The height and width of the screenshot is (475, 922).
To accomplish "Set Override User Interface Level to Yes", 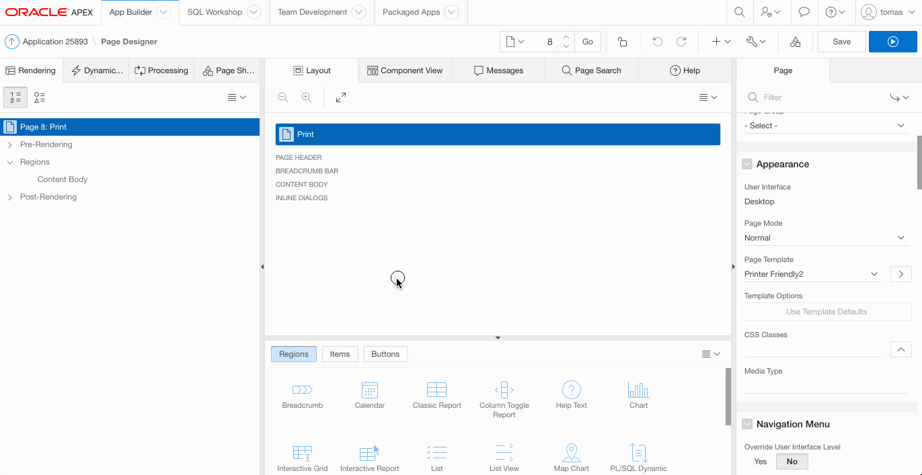I will 760,462.
